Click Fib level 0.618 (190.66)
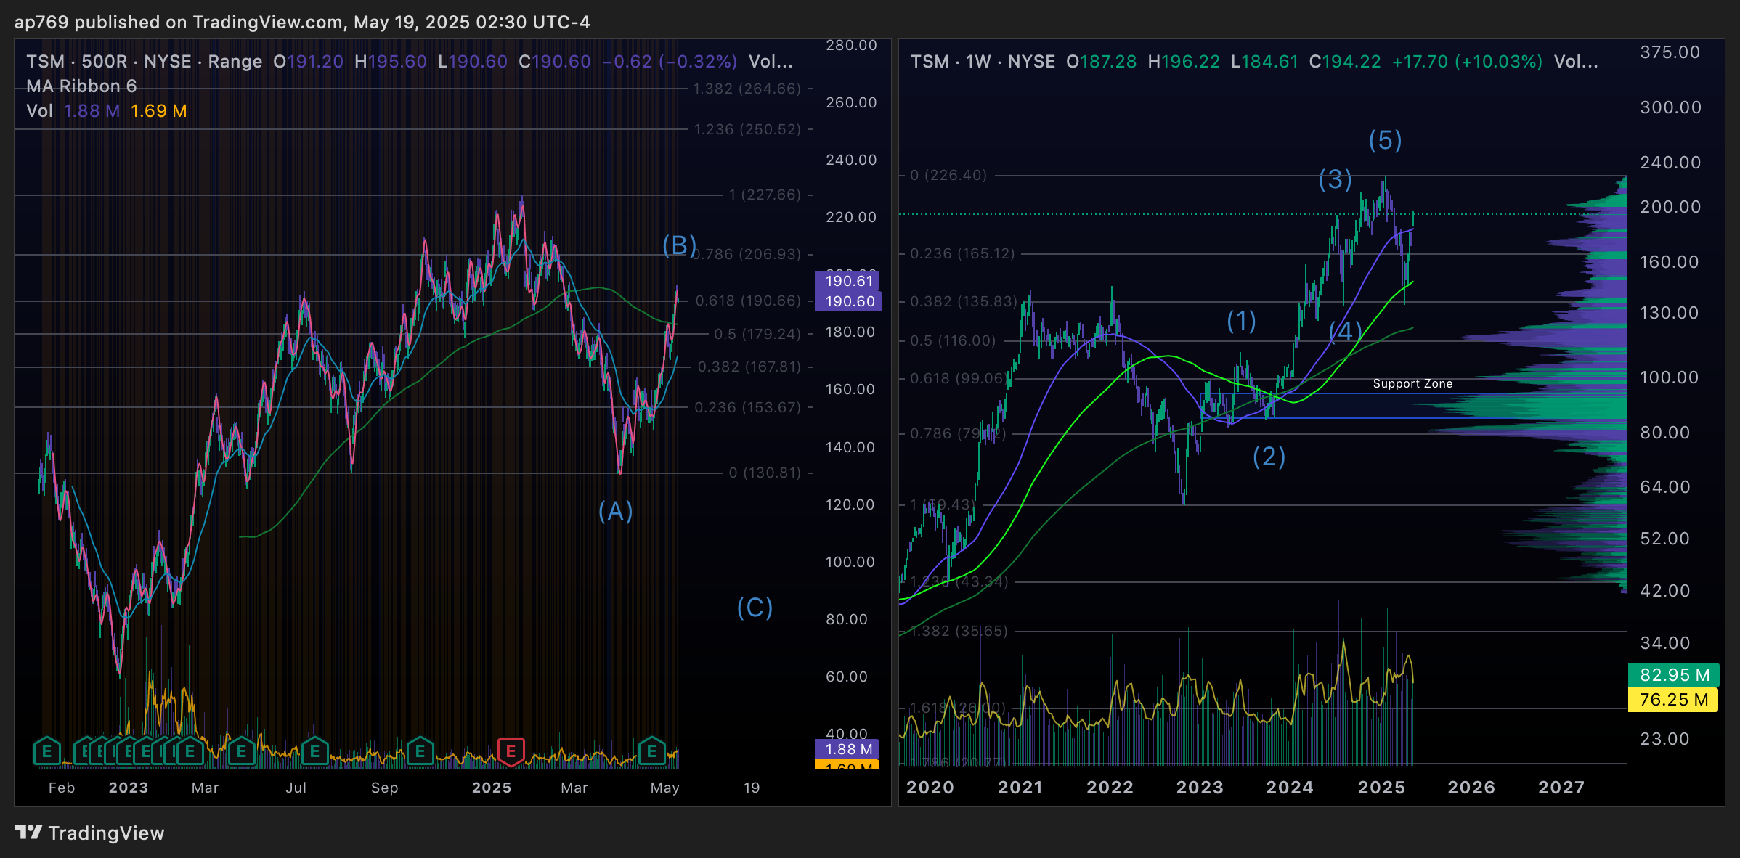Screen dimensions: 1740x858 [x=748, y=301]
